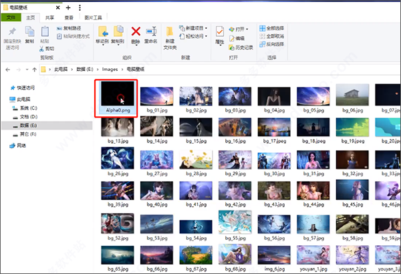The width and height of the screenshot is (401, 274).
Task: Click 电脑壁纸 in the address breadcrumb
Action: 136,70
